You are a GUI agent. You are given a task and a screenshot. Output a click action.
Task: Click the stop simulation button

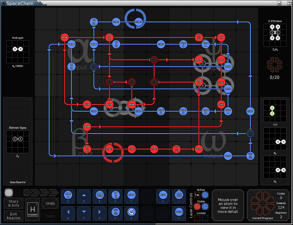[8, 192]
